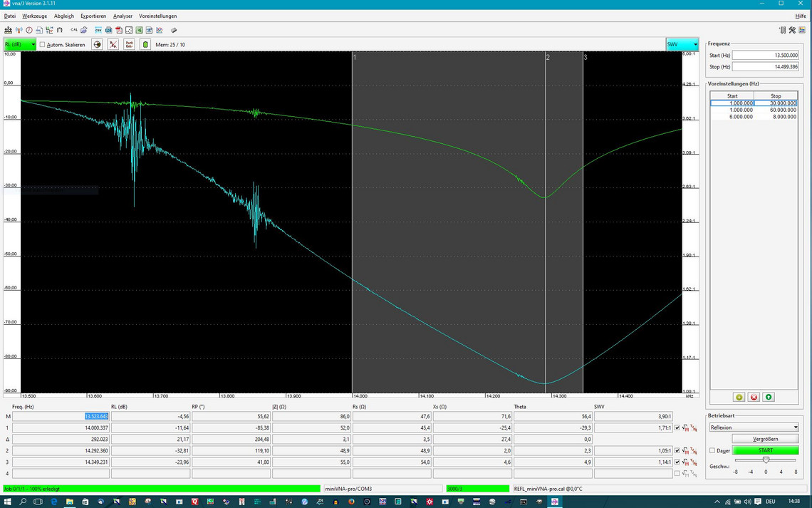Screen dimensions: 812x508
Task: Click the miniVNA-pro/COM3 status field
Action: [383, 488]
